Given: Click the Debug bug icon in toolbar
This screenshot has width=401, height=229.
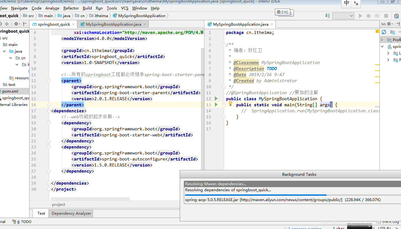Looking at the screenshot, I should (369, 16).
